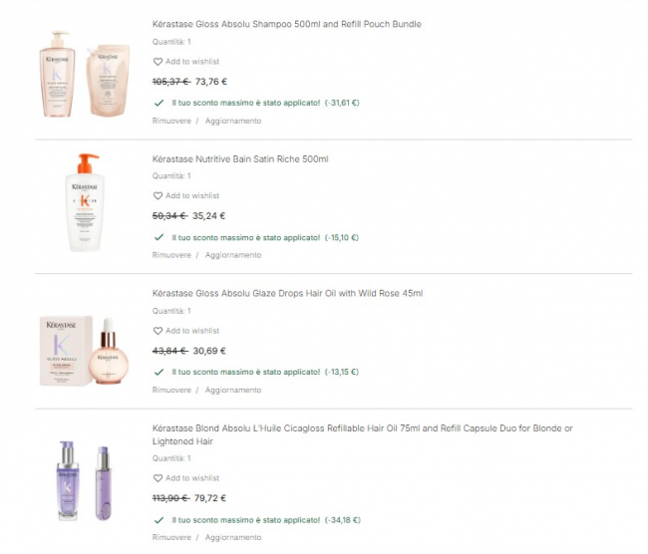Open Nutritive Bain Satin Riche product image
This screenshot has width=648, height=554.
click(x=85, y=202)
